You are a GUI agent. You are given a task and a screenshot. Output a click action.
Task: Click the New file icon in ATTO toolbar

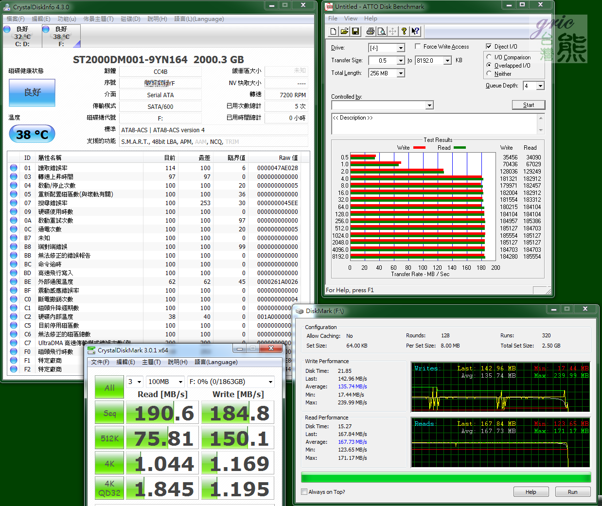(333, 32)
